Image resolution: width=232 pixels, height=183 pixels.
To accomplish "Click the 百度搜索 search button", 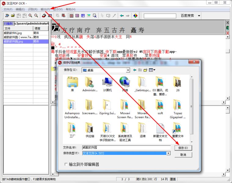I will (x=187, y=16).
